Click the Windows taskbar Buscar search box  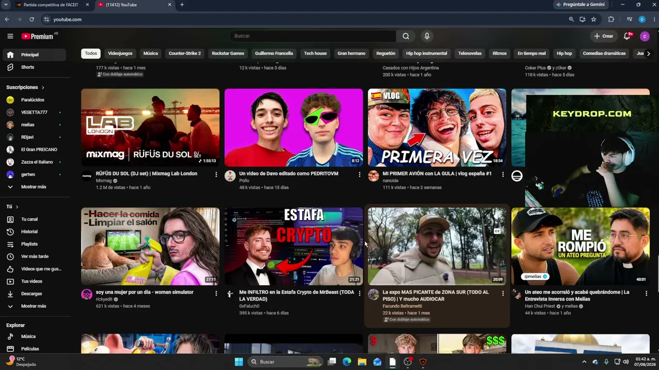(285, 362)
